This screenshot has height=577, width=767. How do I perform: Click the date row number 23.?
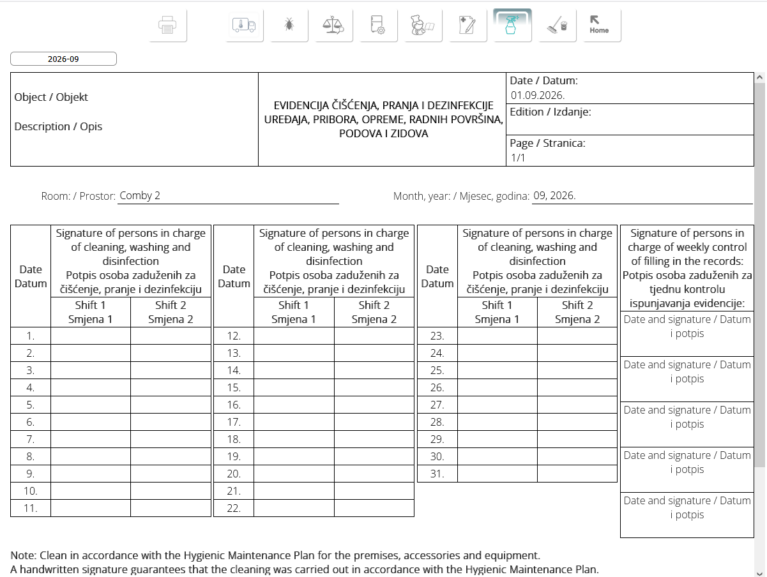coord(437,336)
